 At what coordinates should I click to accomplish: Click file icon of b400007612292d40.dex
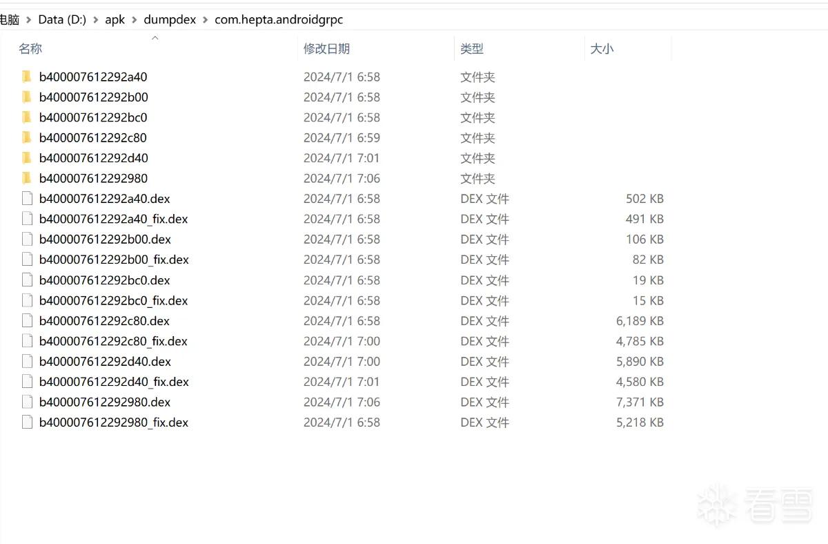click(27, 361)
